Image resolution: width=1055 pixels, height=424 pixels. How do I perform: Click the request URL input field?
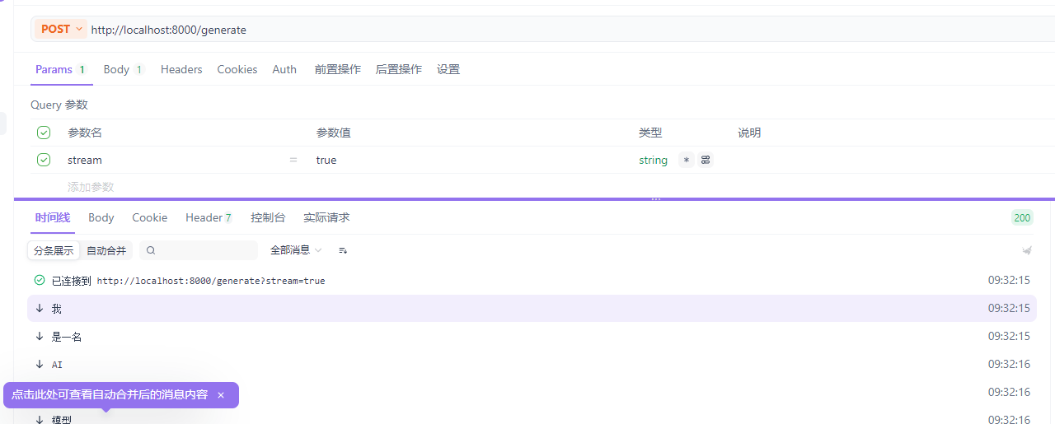click(495, 30)
